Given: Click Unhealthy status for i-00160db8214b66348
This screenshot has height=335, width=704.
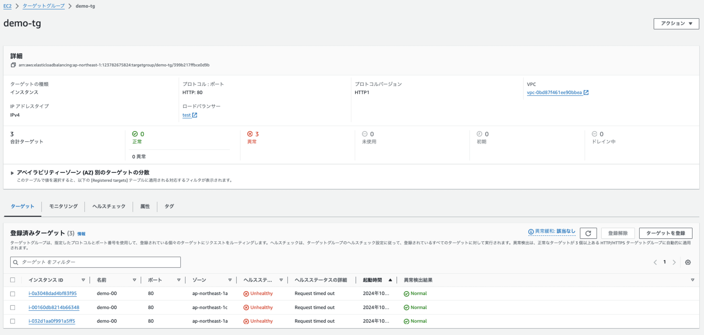Looking at the screenshot, I should [x=258, y=307].
